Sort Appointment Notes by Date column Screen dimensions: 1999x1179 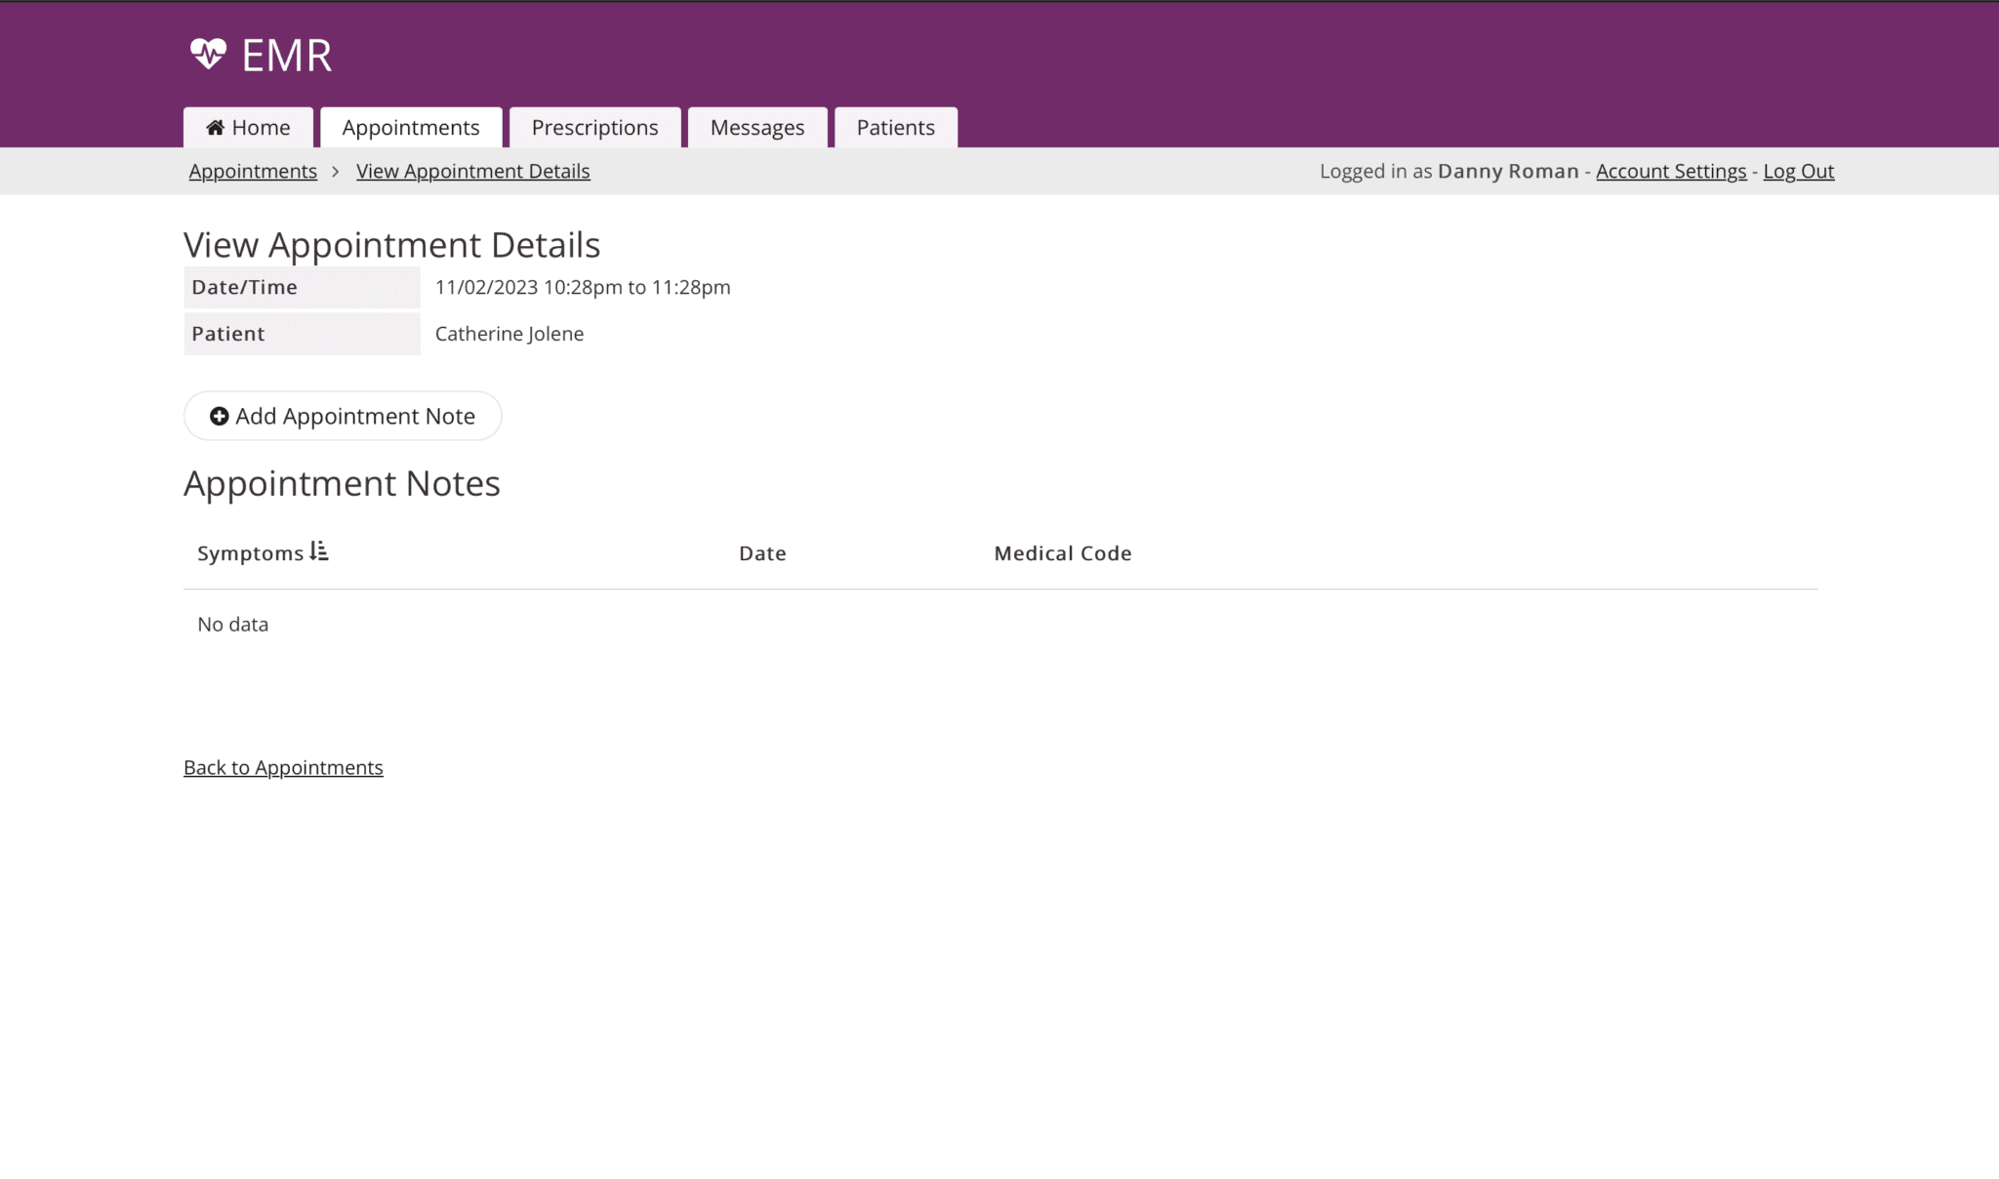pos(762,552)
